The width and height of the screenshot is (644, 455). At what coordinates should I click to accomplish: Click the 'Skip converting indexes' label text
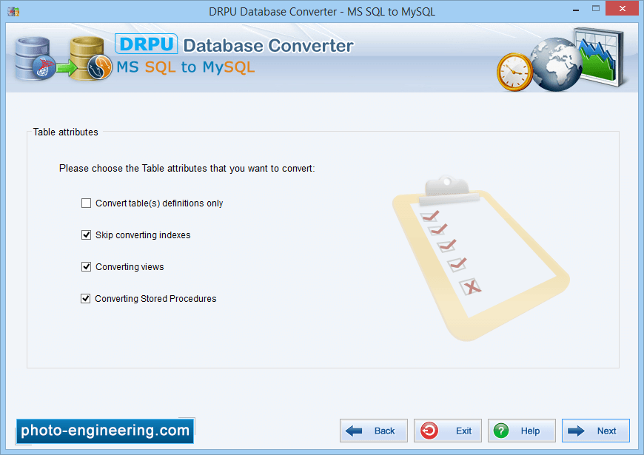(x=143, y=235)
